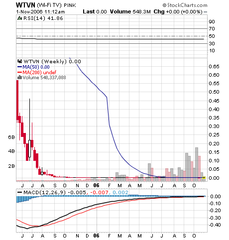Click the red MA(200) undef legend entry
This screenshot has height=240, width=229.
[x=37, y=72]
